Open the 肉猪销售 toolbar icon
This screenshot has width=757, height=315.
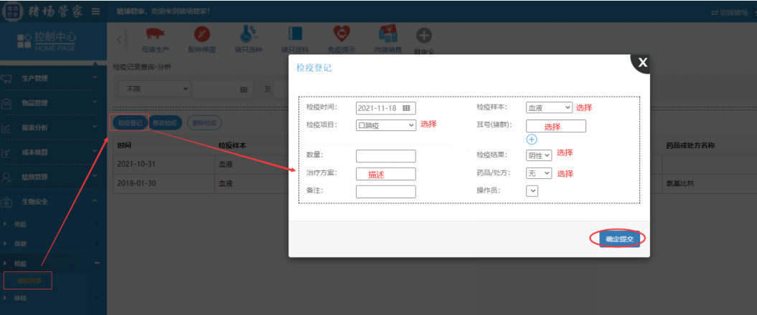coord(387,34)
